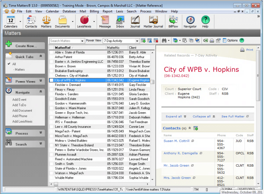Click into the Search Matters input field

point(65,41)
